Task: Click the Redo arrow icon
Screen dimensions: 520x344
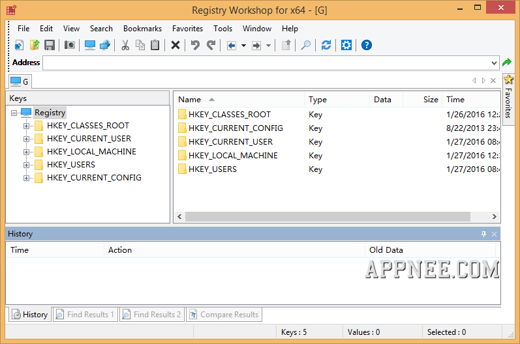Action: (211, 45)
